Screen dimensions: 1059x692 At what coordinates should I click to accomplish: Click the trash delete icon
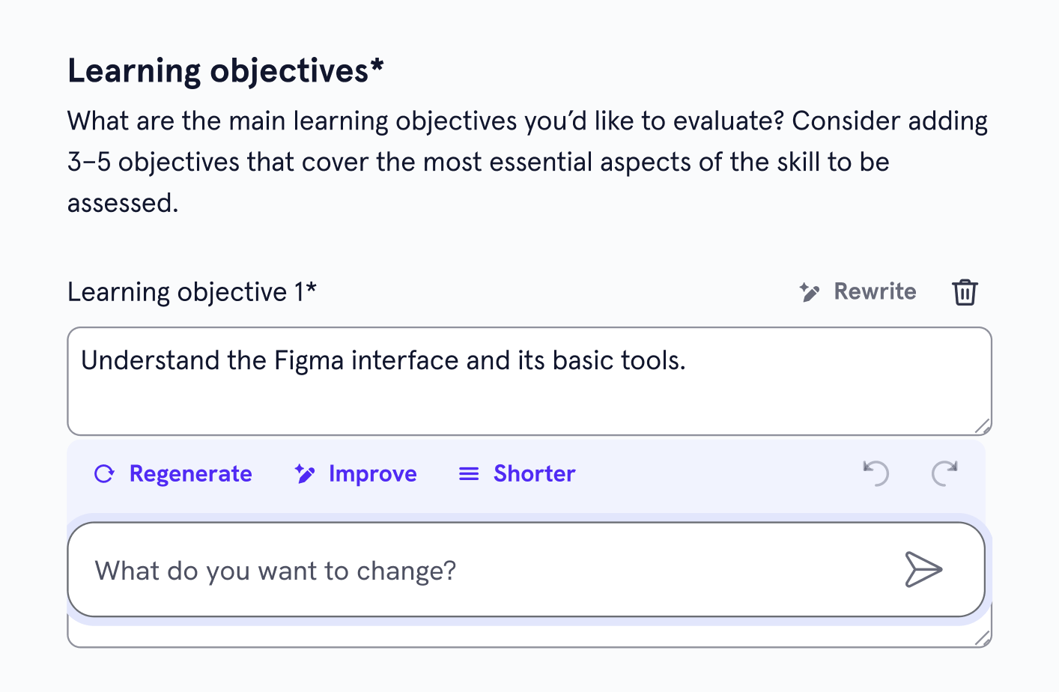point(965,292)
